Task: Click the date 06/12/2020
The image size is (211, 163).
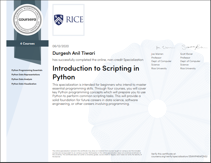Action: [x=60, y=46]
